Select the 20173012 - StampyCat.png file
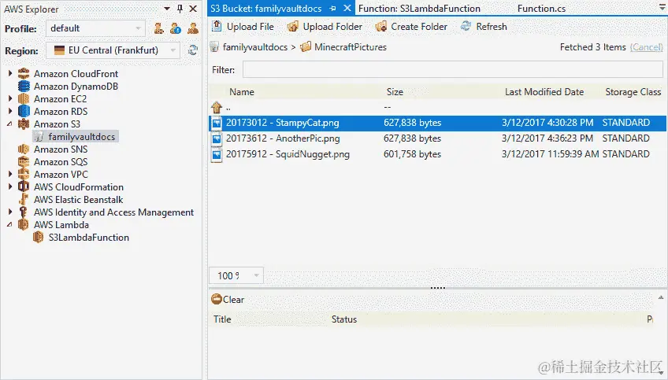Image resolution: width=668 pixels, height=380 pixels. pyautogui.click(x=437, y=123)
